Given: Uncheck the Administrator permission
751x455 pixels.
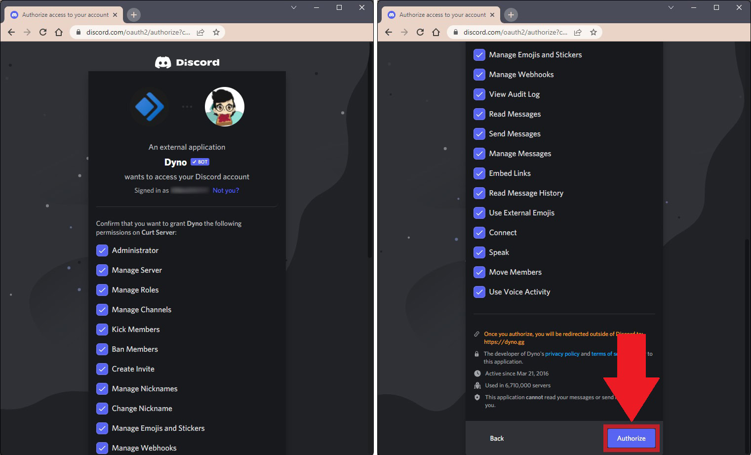Looking at the screenshot, I should (x=102, y=250).
